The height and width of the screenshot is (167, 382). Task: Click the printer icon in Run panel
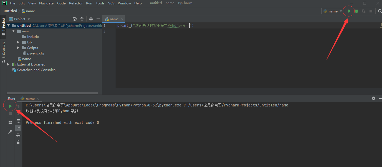pos(18,135)
